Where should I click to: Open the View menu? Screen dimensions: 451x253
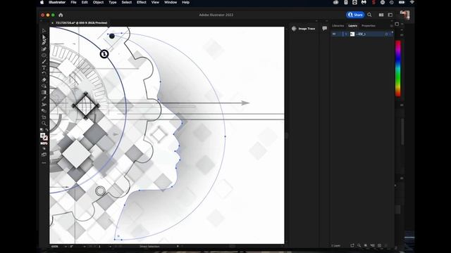155,2
